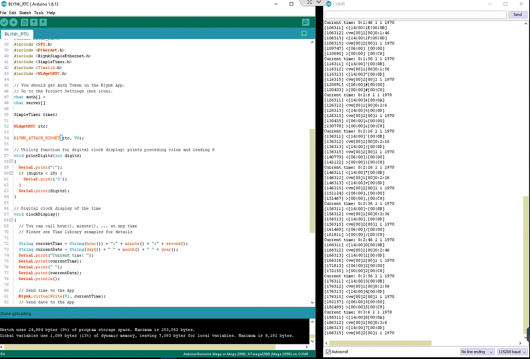Viewport: 530px width, 359px height.
Task: Open the Sketch menu
Action: tap(25, 13)
